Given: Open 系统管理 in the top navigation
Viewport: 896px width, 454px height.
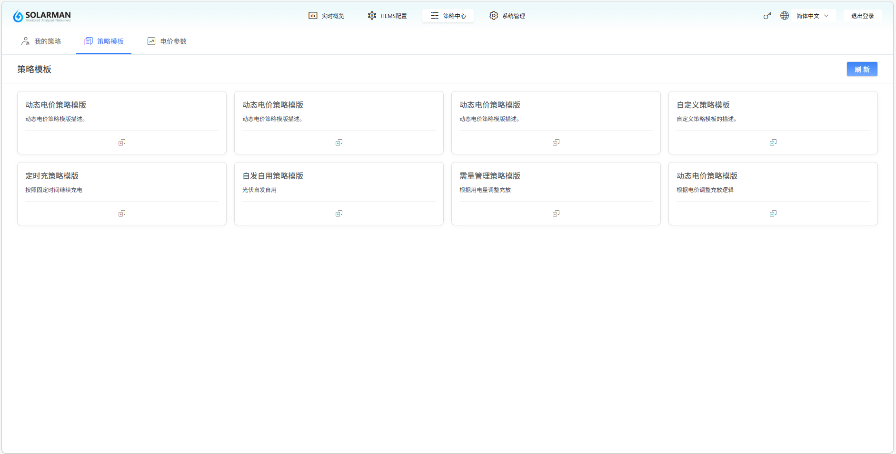Looking at the screenshot, I should 508,16.
